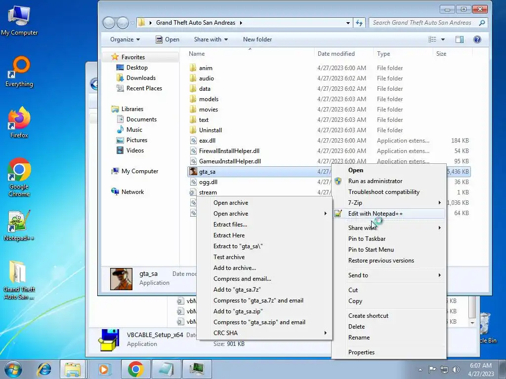Switch to Windows Explorer on the taskbar
Image resolution: width=506 pixels, height=379 pixels.
click(x=73, y=369)
